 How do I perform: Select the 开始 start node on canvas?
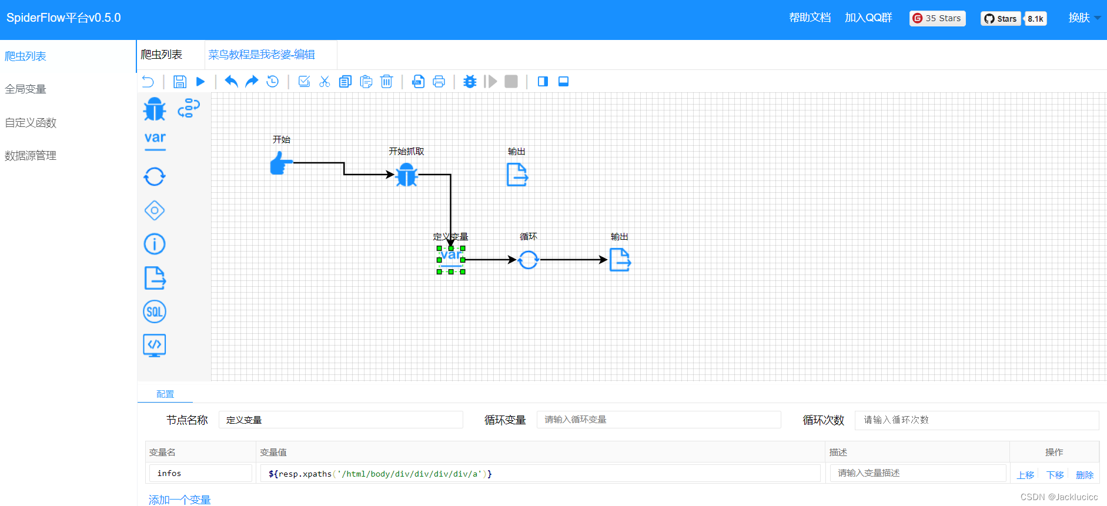pyautogui.click(x=282, y=163)
